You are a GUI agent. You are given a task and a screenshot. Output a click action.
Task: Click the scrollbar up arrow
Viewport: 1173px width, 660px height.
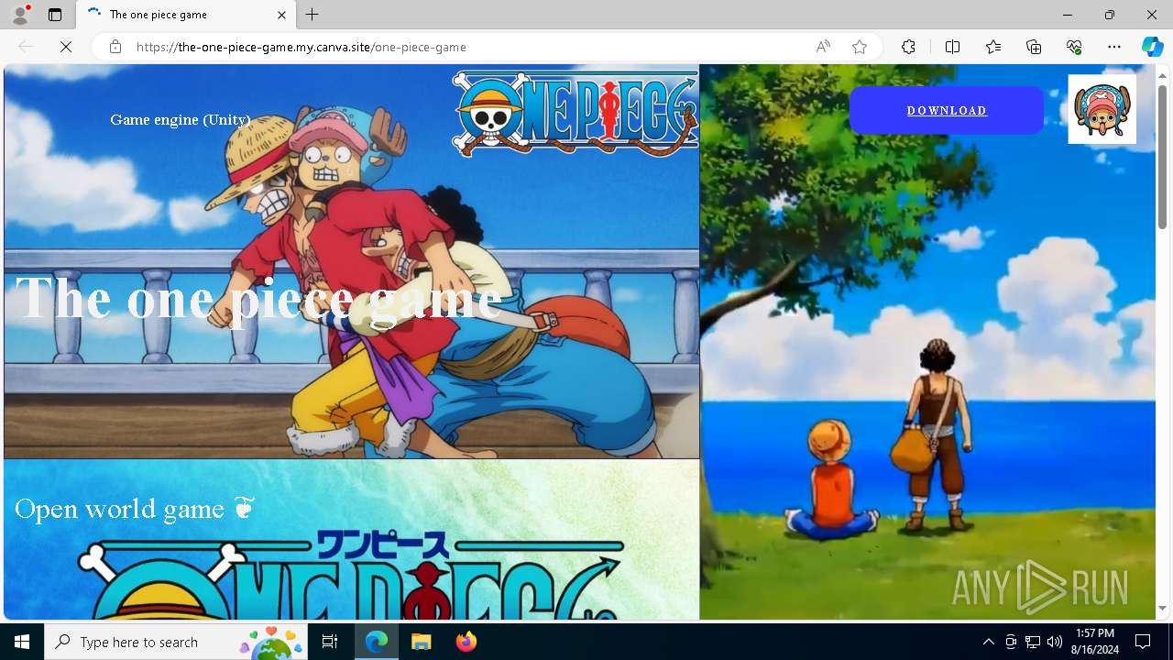(x=1163, y=75)
